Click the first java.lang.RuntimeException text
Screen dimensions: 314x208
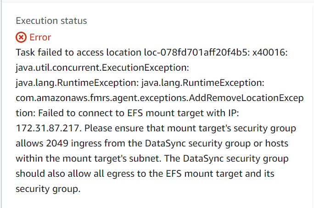tap(77, 83)
